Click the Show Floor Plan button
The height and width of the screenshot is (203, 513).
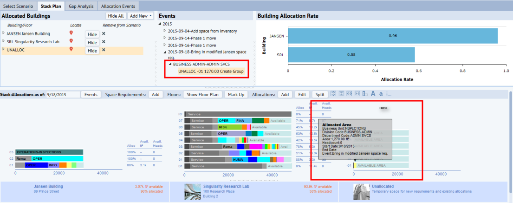coord(202,94)
